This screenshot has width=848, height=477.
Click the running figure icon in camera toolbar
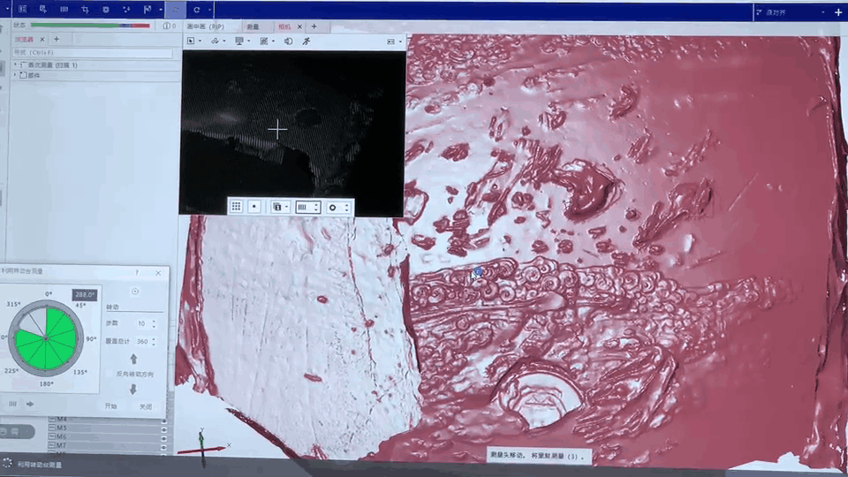tap(307, 42)
